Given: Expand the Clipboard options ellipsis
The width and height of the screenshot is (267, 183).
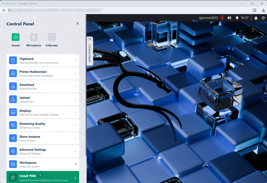Looking at the screenshot, I should click(75, 60).
